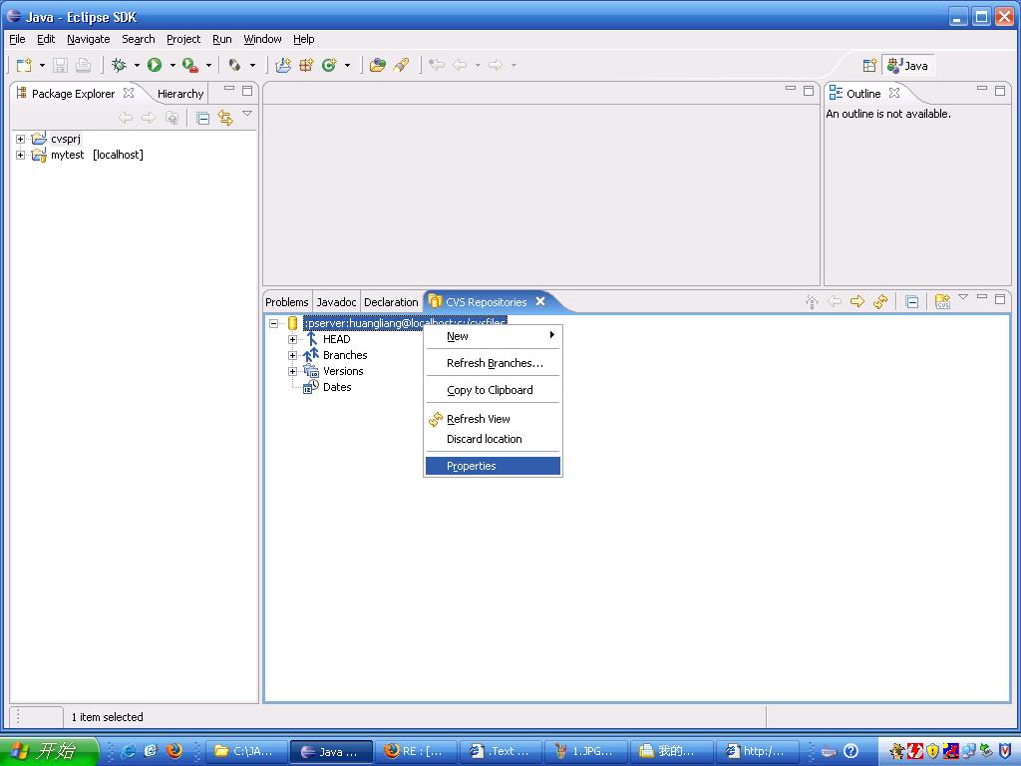Click the External Tools run icon
The height and width of the screenshot is (766, 1021).
click(190, 65)
